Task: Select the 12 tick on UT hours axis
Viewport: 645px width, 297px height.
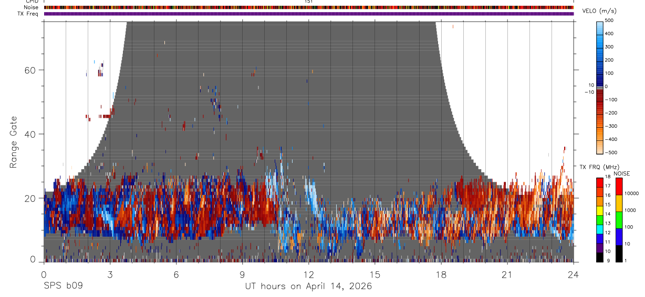Action: (x=308, y=274)
